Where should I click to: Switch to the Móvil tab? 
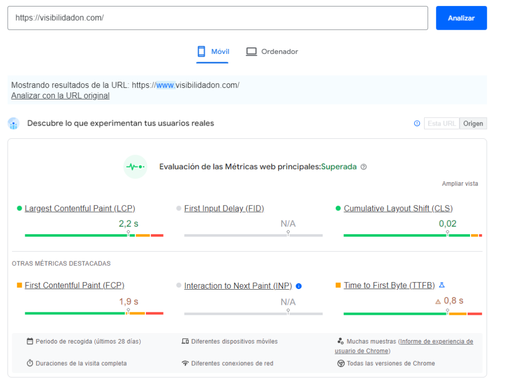click(213, 51)
